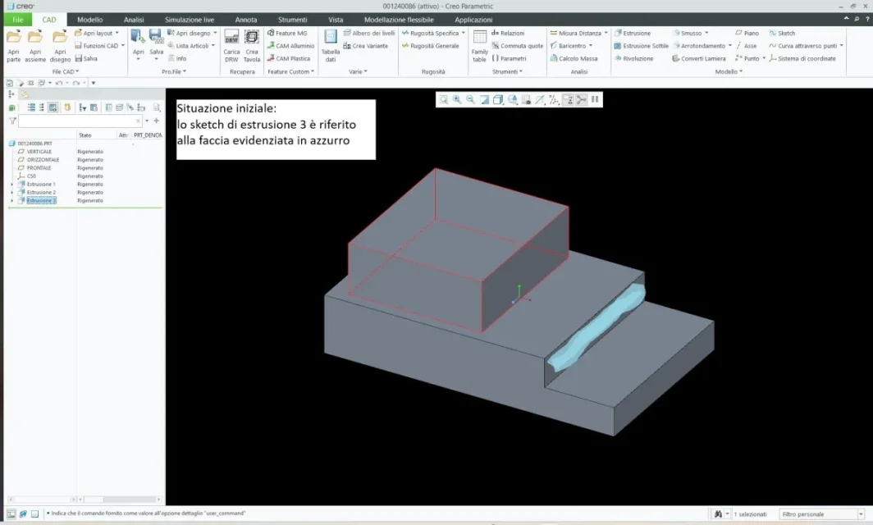Open Relazioni tool
This screenshot has width=873, height=525.
(508, 34)
